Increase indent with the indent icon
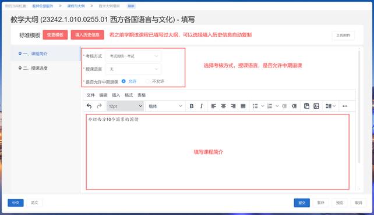The image size is (374, 215). 294,106
